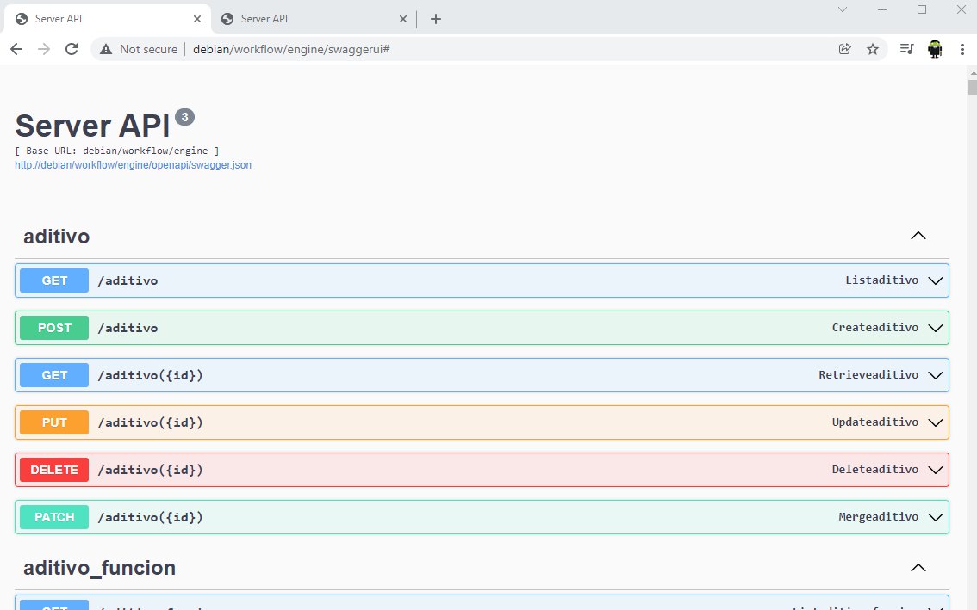977x610 pixels.
Task: Expand the Mergeaditivo PATCH operation chevron
Action: 936,517
